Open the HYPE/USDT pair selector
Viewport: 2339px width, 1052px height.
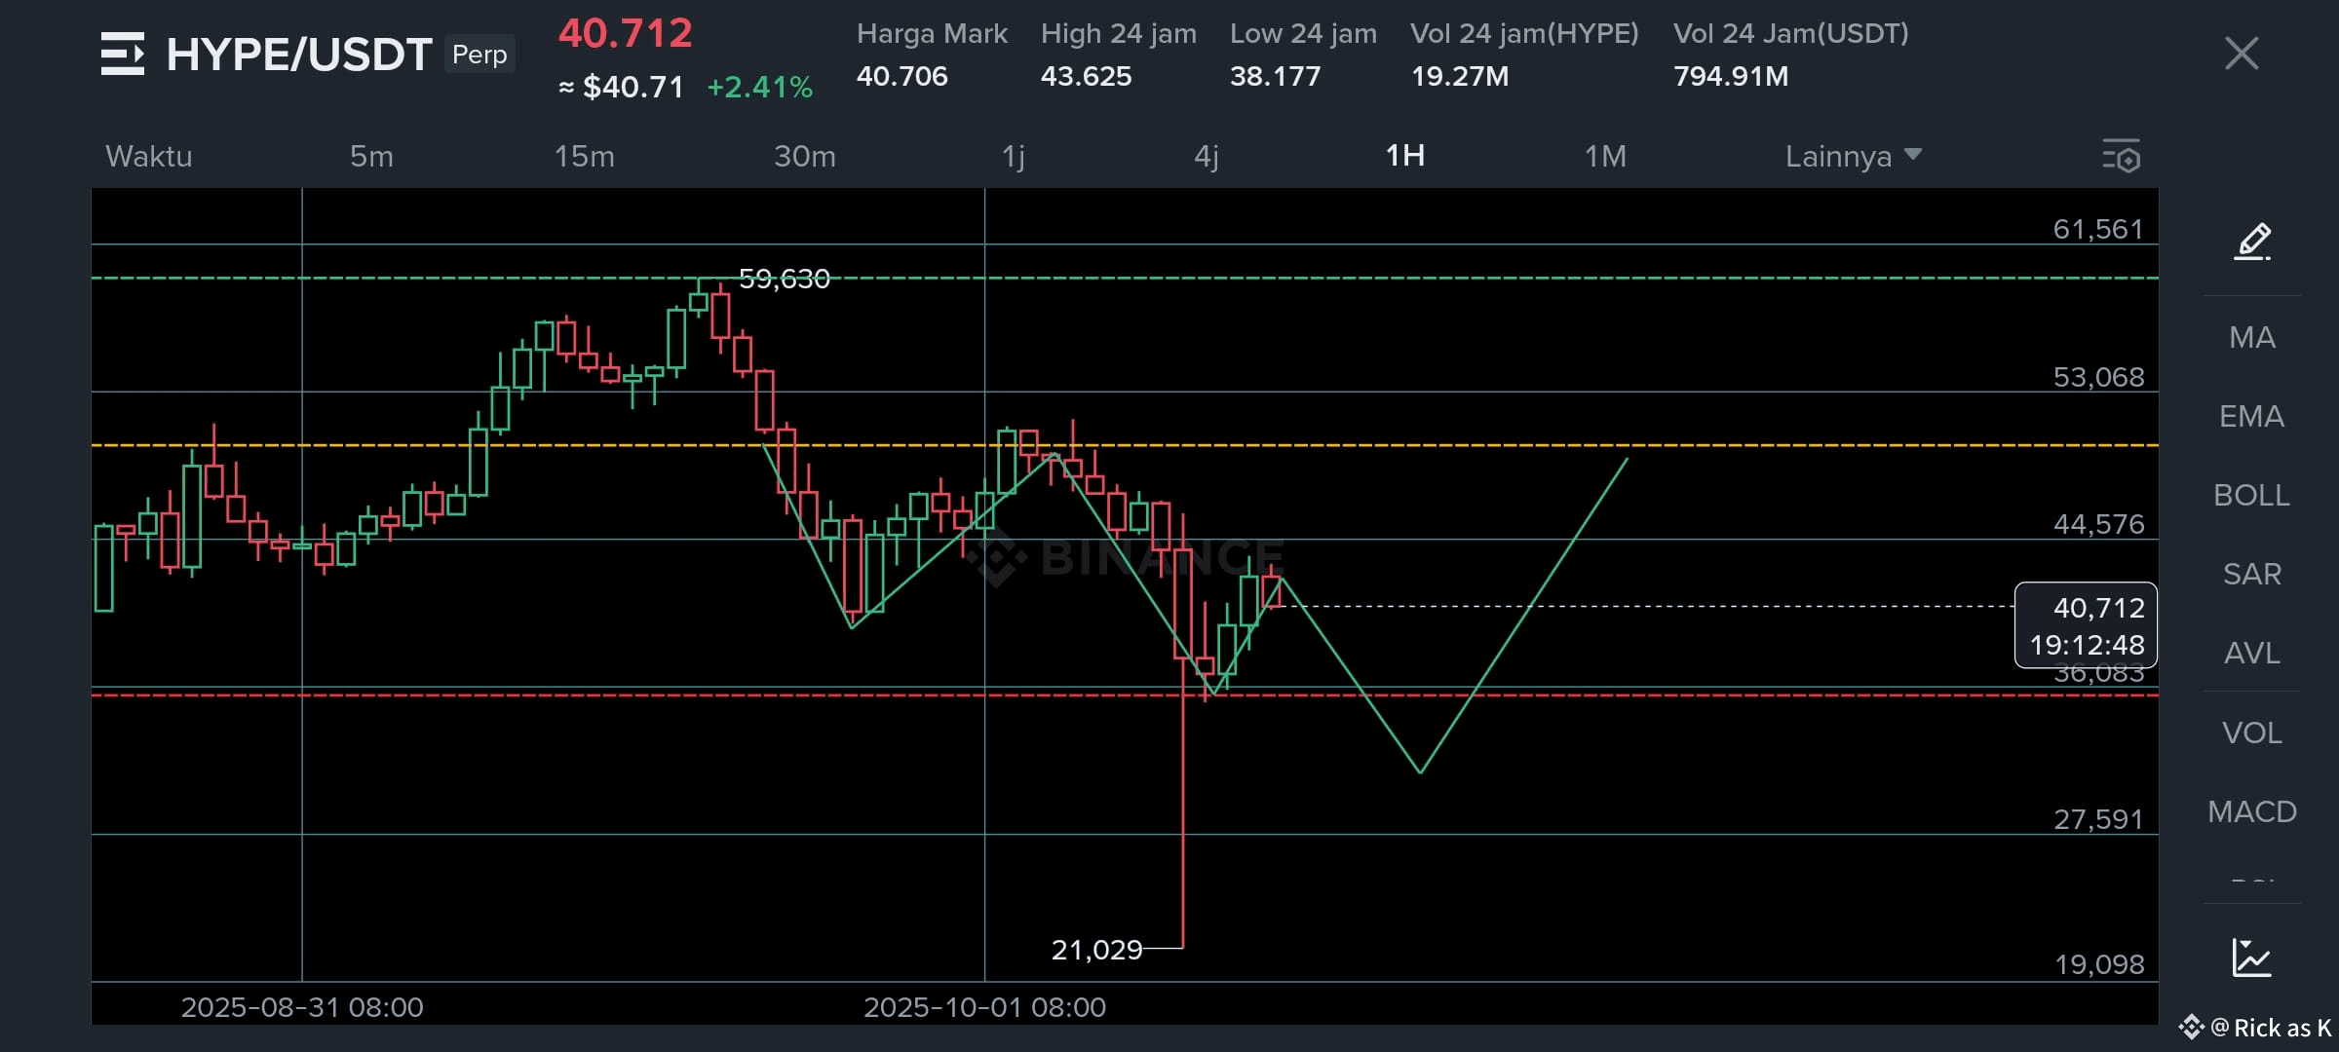[x=299, y=55]
